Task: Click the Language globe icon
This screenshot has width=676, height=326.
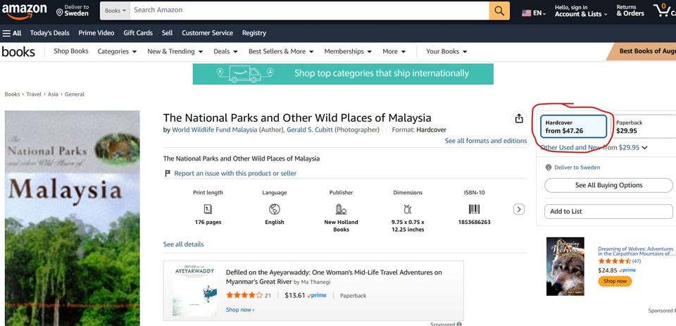Action: (x=275, y=210)
